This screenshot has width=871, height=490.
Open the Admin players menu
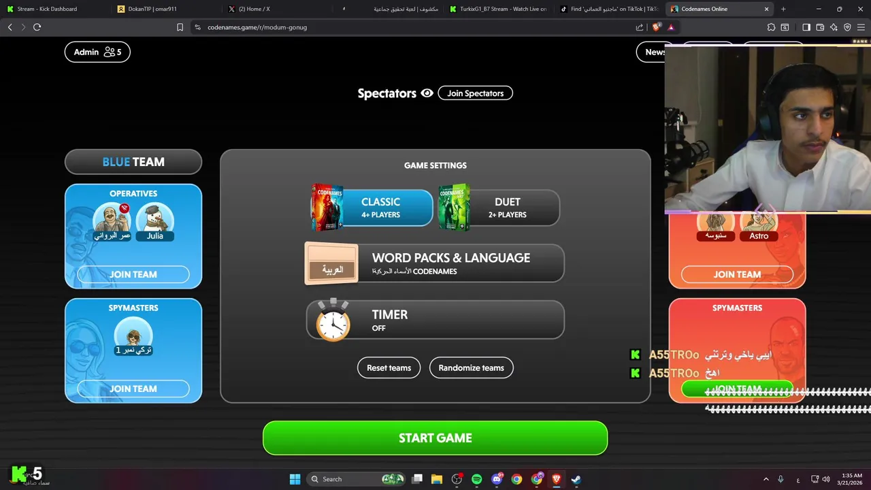97,52
